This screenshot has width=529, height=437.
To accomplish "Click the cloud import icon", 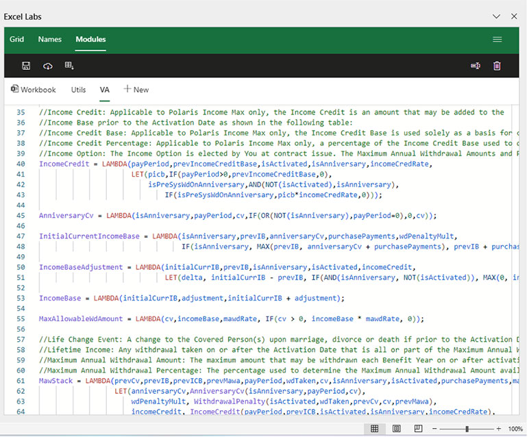I will pyautogui.click(x=47, y=66).
